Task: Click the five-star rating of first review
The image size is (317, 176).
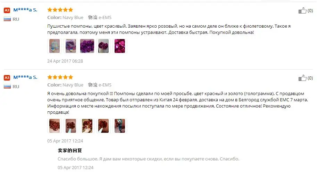Action: click(60, 10)
